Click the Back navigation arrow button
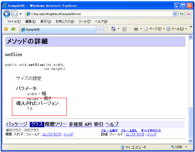 click(x=7, y=14)
